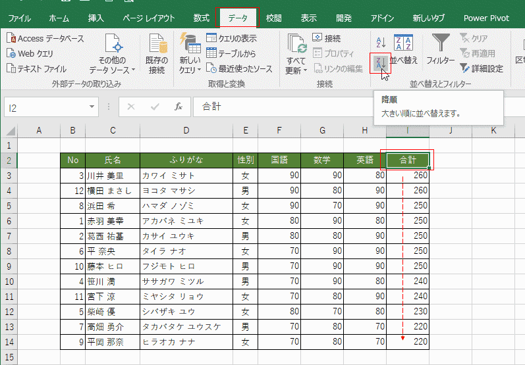The image size is (525, 365).
Task: Click the formula bar confirm checkmark button
Action: [x=155, y=107]
